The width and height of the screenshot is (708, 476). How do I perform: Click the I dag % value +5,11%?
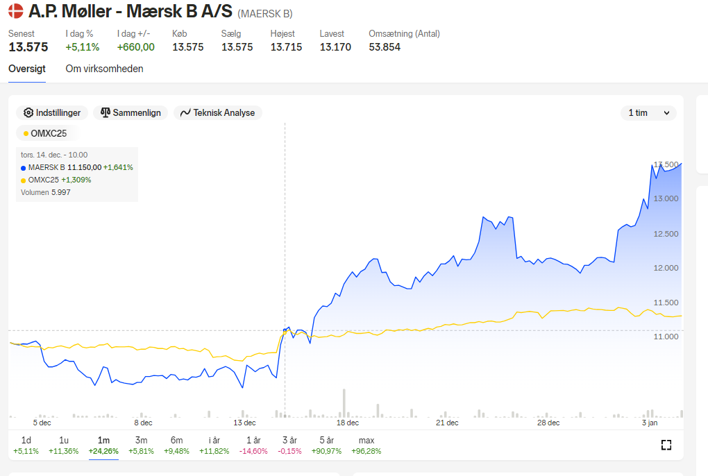[82, 47]
